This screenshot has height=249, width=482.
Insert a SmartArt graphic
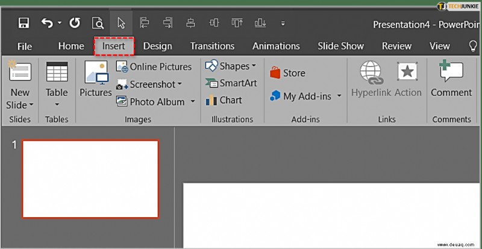231,83
